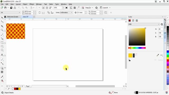Select the Text tool

pyautogui.click(x=2, y=55)
